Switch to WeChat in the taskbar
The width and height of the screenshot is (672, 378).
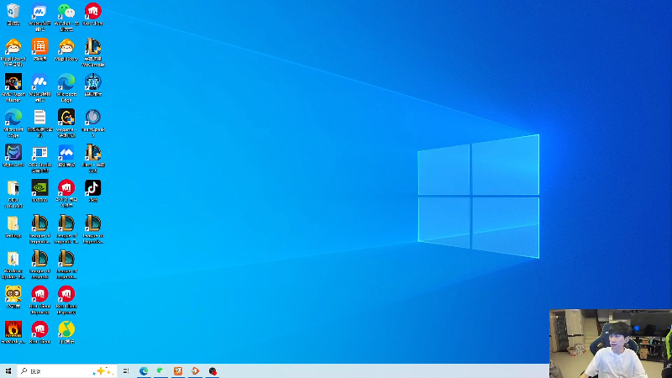(x=160, y=371)
